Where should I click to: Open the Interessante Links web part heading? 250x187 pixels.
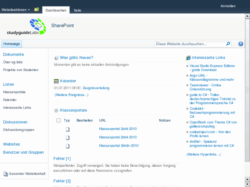coord(208,58)
